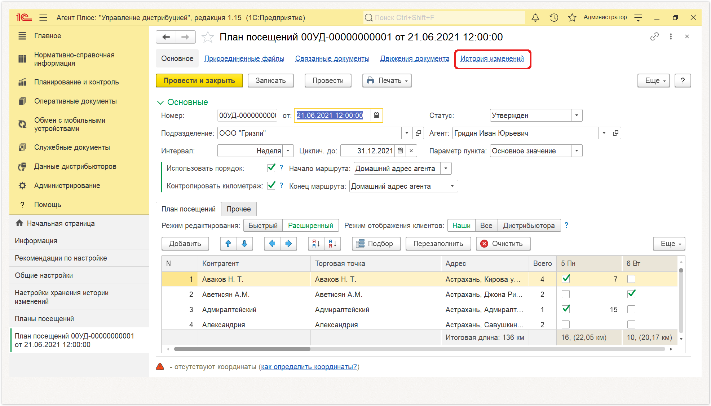The width and height of the screenshot is (711, 406).
Task: Uncheck 5 Пн for Аваков Н. Т.
Action: coord(566,279)
